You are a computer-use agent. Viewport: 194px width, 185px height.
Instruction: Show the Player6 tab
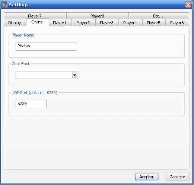(x=177, y=23)
